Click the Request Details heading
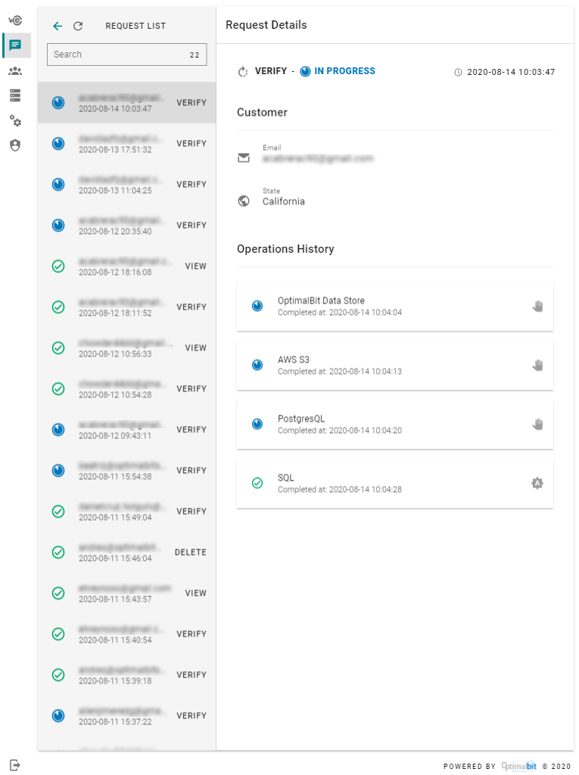Image resolution: width=579 pixels, height=775 pixels. tap(266, 25)
